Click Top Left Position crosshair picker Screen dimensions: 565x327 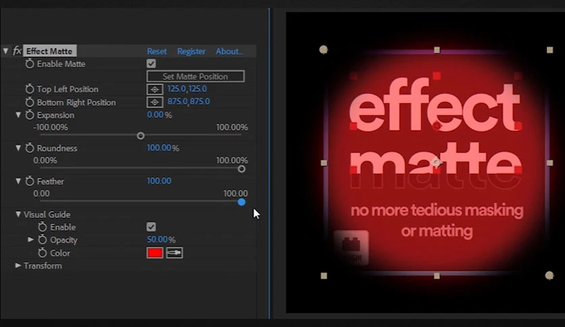point(155,89)
